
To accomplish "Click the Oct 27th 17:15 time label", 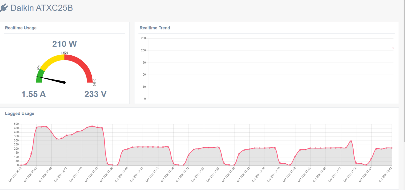I will click(152, 174).
